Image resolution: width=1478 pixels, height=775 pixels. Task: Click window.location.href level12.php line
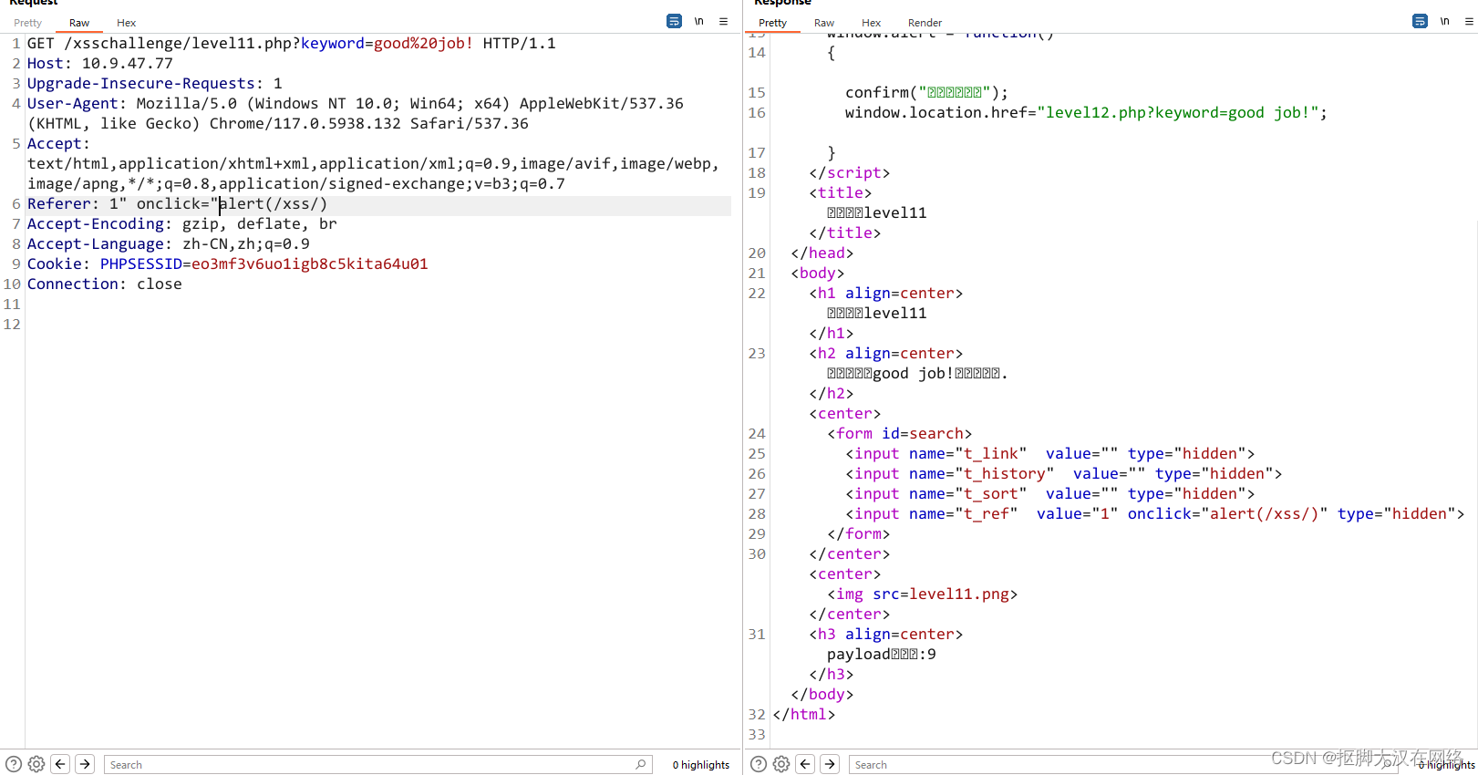1087,113
